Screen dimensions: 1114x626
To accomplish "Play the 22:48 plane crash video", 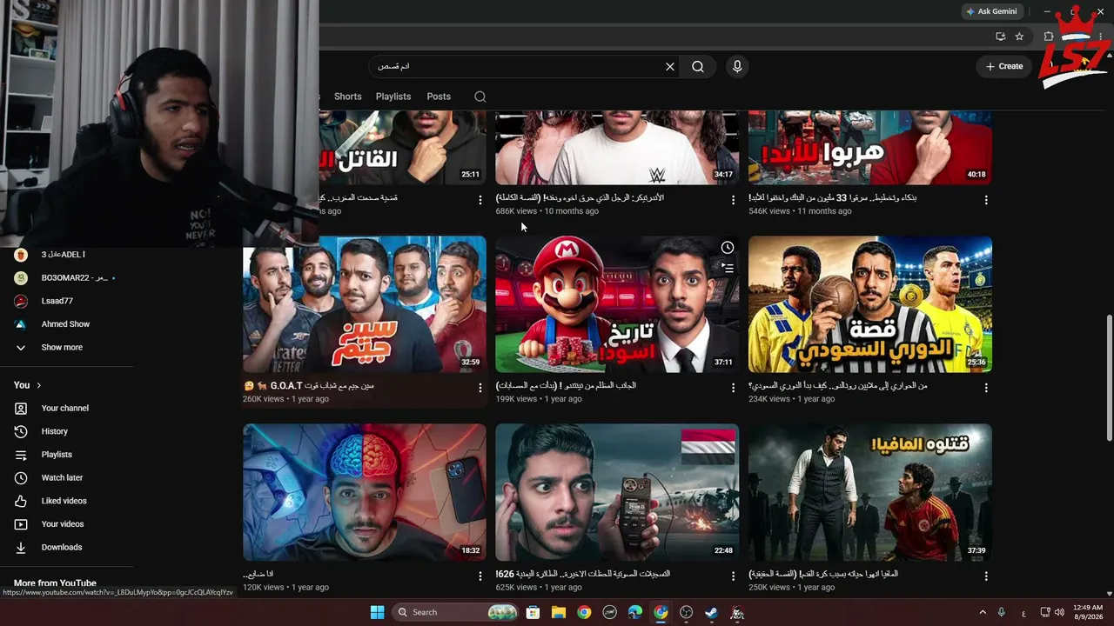I will click(617, 492).
